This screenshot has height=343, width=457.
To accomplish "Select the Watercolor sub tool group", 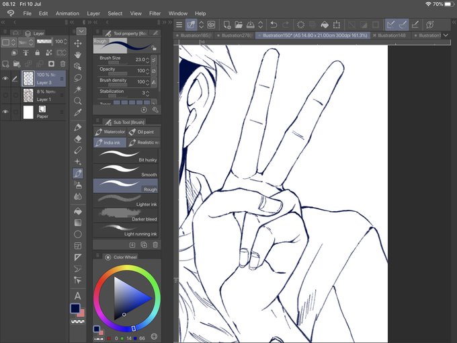I will [x=110, y=132].
